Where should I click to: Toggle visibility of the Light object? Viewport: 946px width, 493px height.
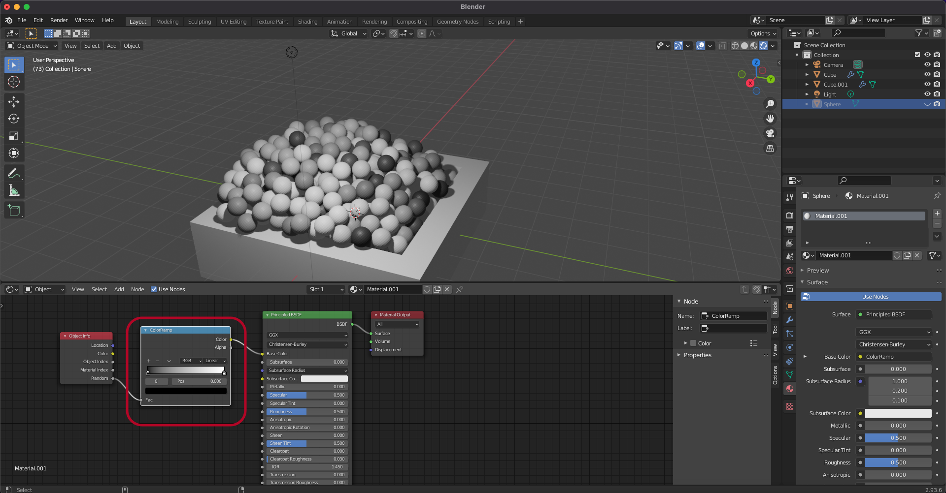point(927,94)
